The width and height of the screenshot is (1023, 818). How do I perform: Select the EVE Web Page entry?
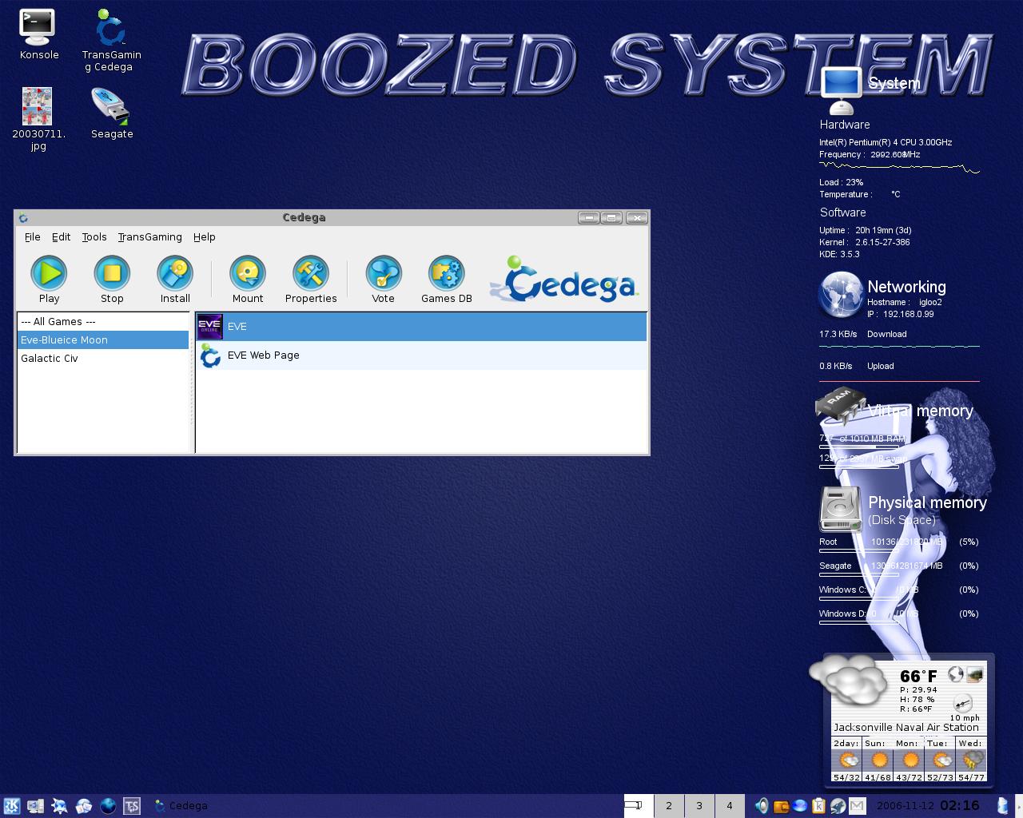pyautogui.click(x=421, y=355)
